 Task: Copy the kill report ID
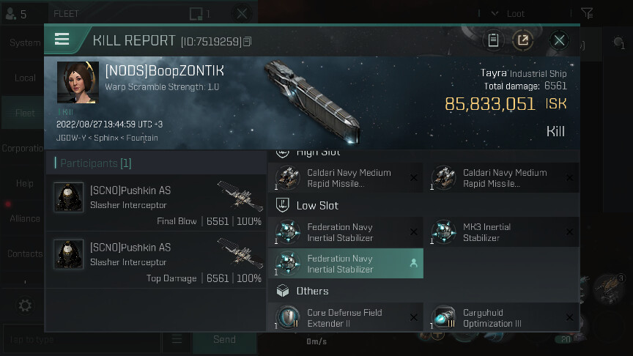pyautogui.click(x=248, y=41)
